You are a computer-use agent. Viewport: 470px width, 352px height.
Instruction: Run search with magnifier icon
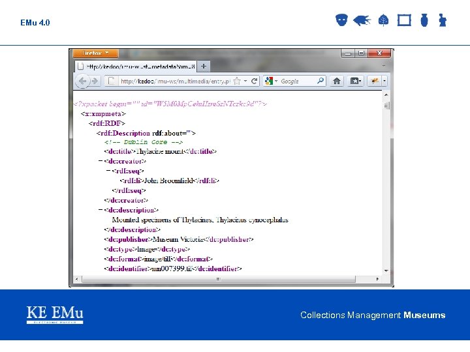coord(321,81)
